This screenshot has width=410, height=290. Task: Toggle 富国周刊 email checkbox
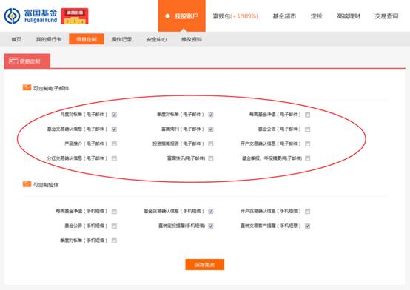(x=211, y=129)
